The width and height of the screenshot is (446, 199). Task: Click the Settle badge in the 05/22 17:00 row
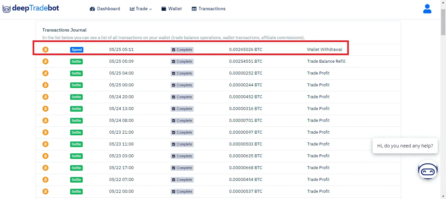[76, 168]
